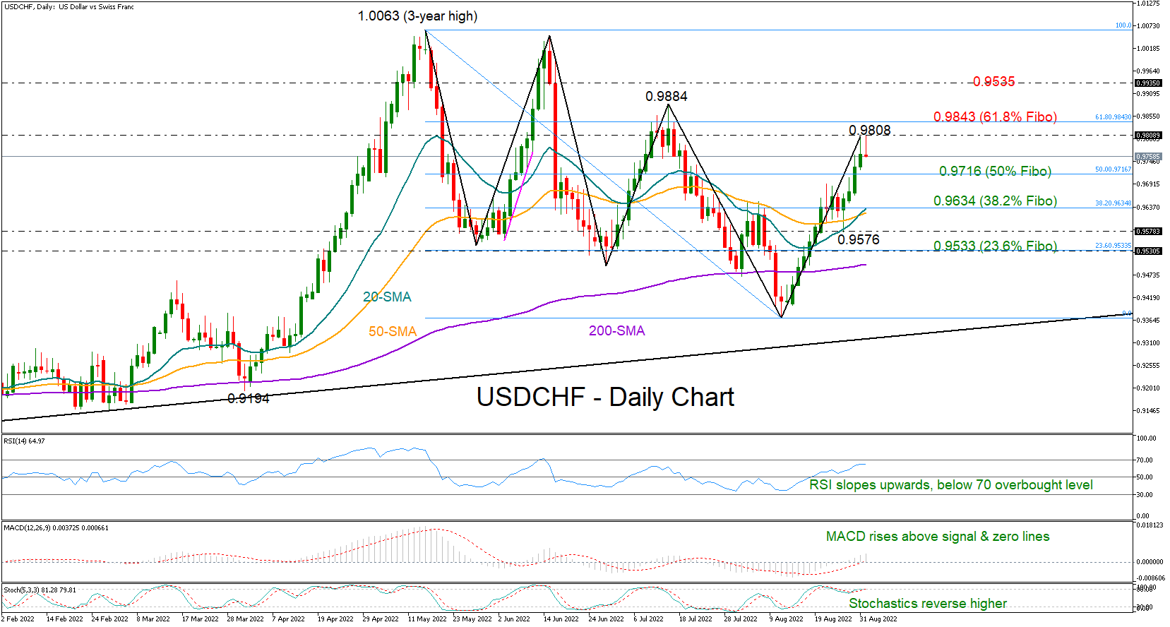Click the 0.9884 peak label
Image resolution: width=1170 pixels, height=627 pixels.
(666, 96)
